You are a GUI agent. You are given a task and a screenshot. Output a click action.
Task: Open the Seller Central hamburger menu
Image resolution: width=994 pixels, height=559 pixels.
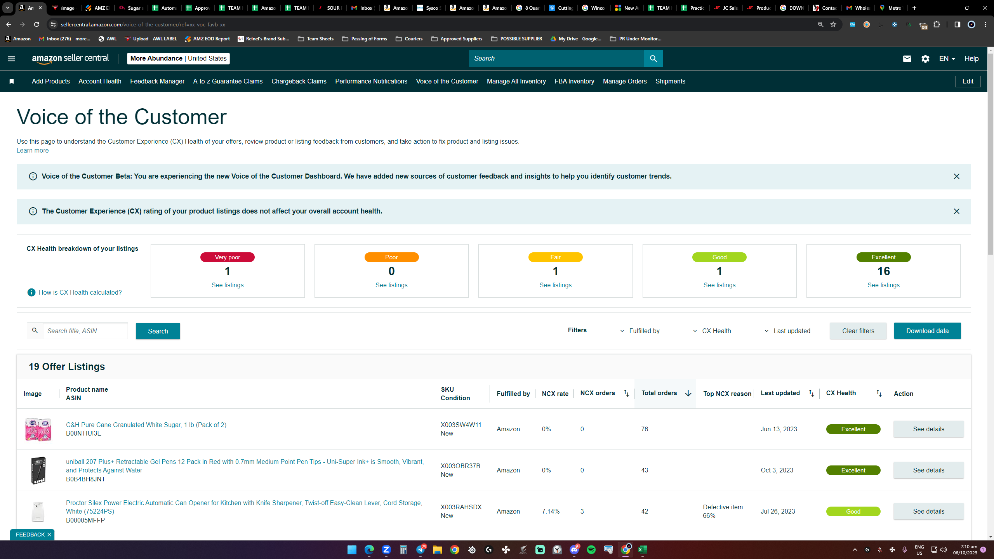[11, 59]
